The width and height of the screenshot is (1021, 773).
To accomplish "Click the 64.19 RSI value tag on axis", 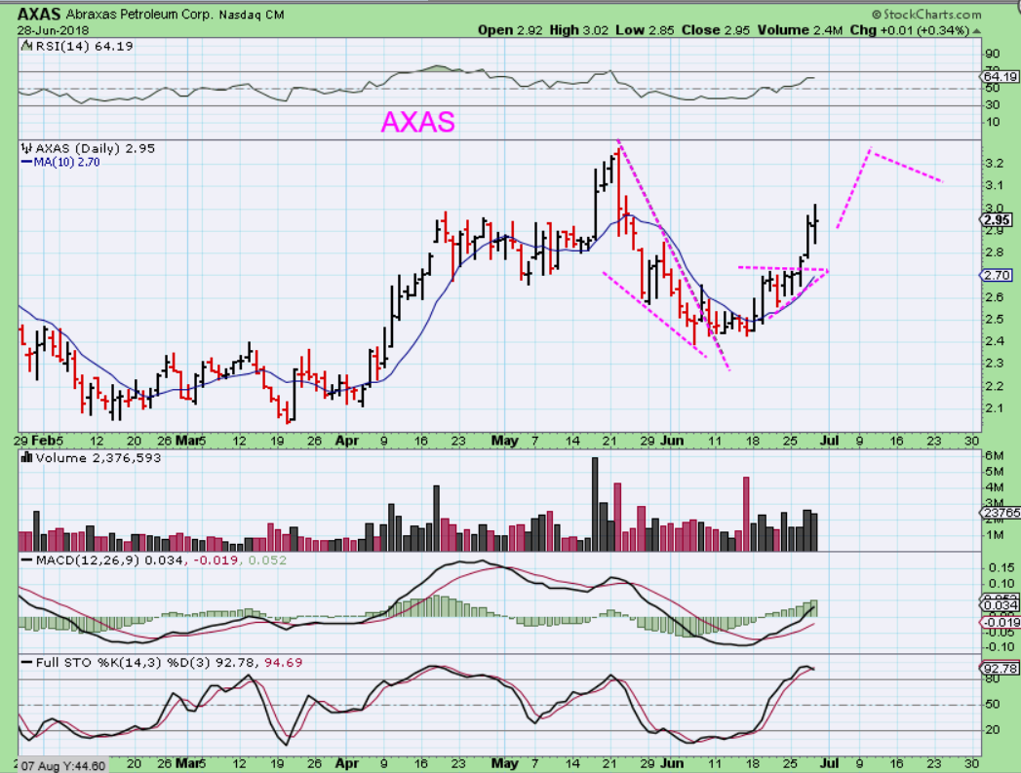I will (x=1001, y=77).
